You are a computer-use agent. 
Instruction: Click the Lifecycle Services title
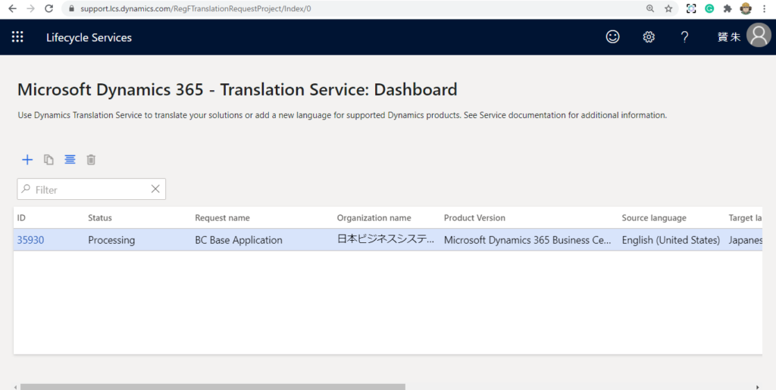click(x=89, y=38)
